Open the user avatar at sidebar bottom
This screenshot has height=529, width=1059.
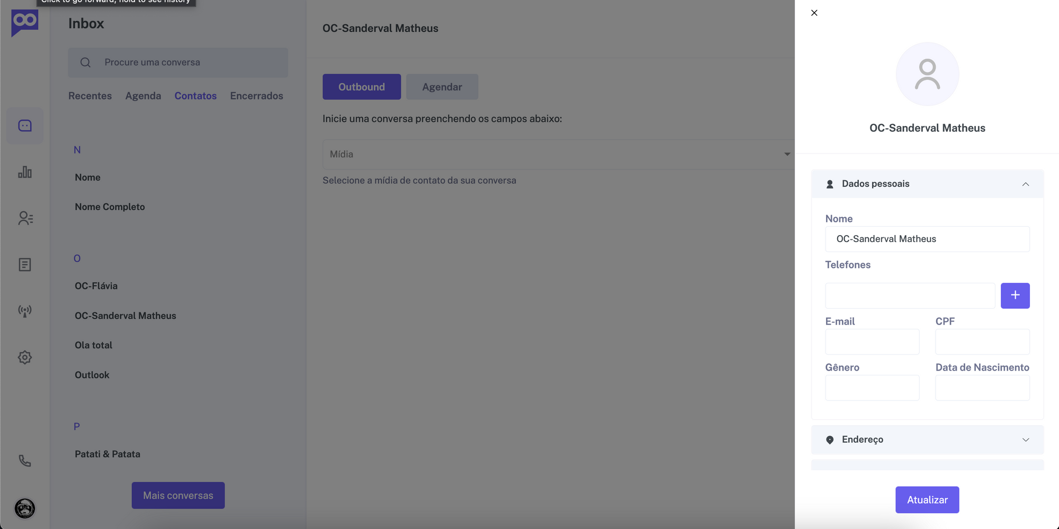tap(25, 508)
